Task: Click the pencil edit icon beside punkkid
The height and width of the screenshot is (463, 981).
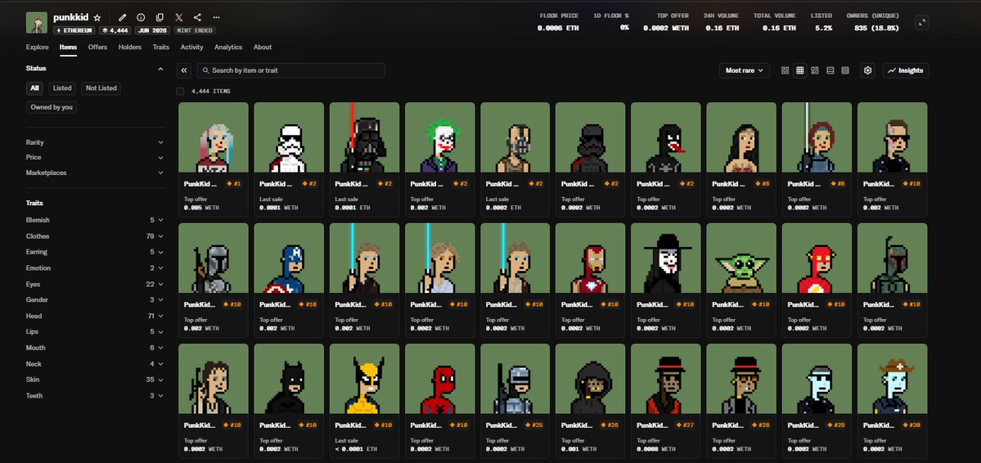Action: coord(123,17)
